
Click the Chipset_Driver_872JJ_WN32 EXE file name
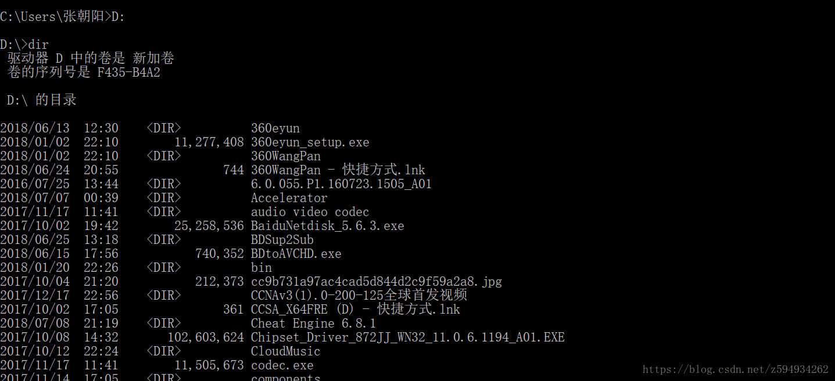coord(407,337)
